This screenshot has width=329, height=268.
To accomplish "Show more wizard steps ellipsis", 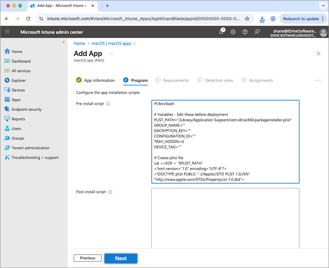I will 317,80.
